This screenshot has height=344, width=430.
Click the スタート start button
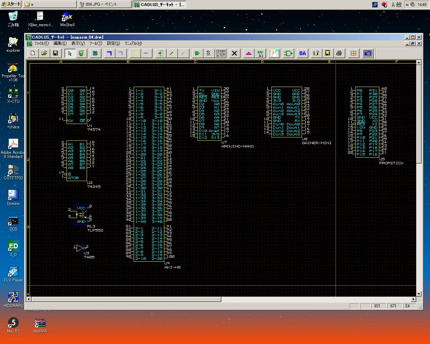point(11,4)
